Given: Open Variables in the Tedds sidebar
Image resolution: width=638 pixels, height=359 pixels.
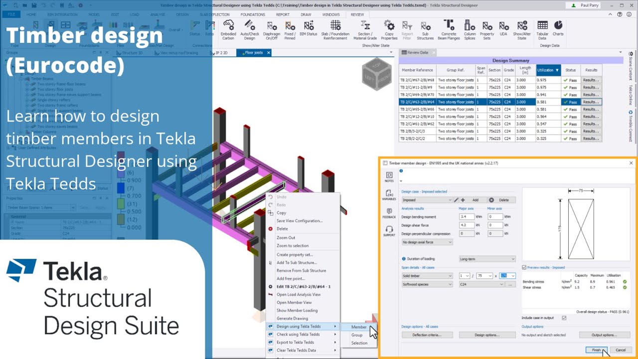Looking at the screenshot, I should click(389, 195).
